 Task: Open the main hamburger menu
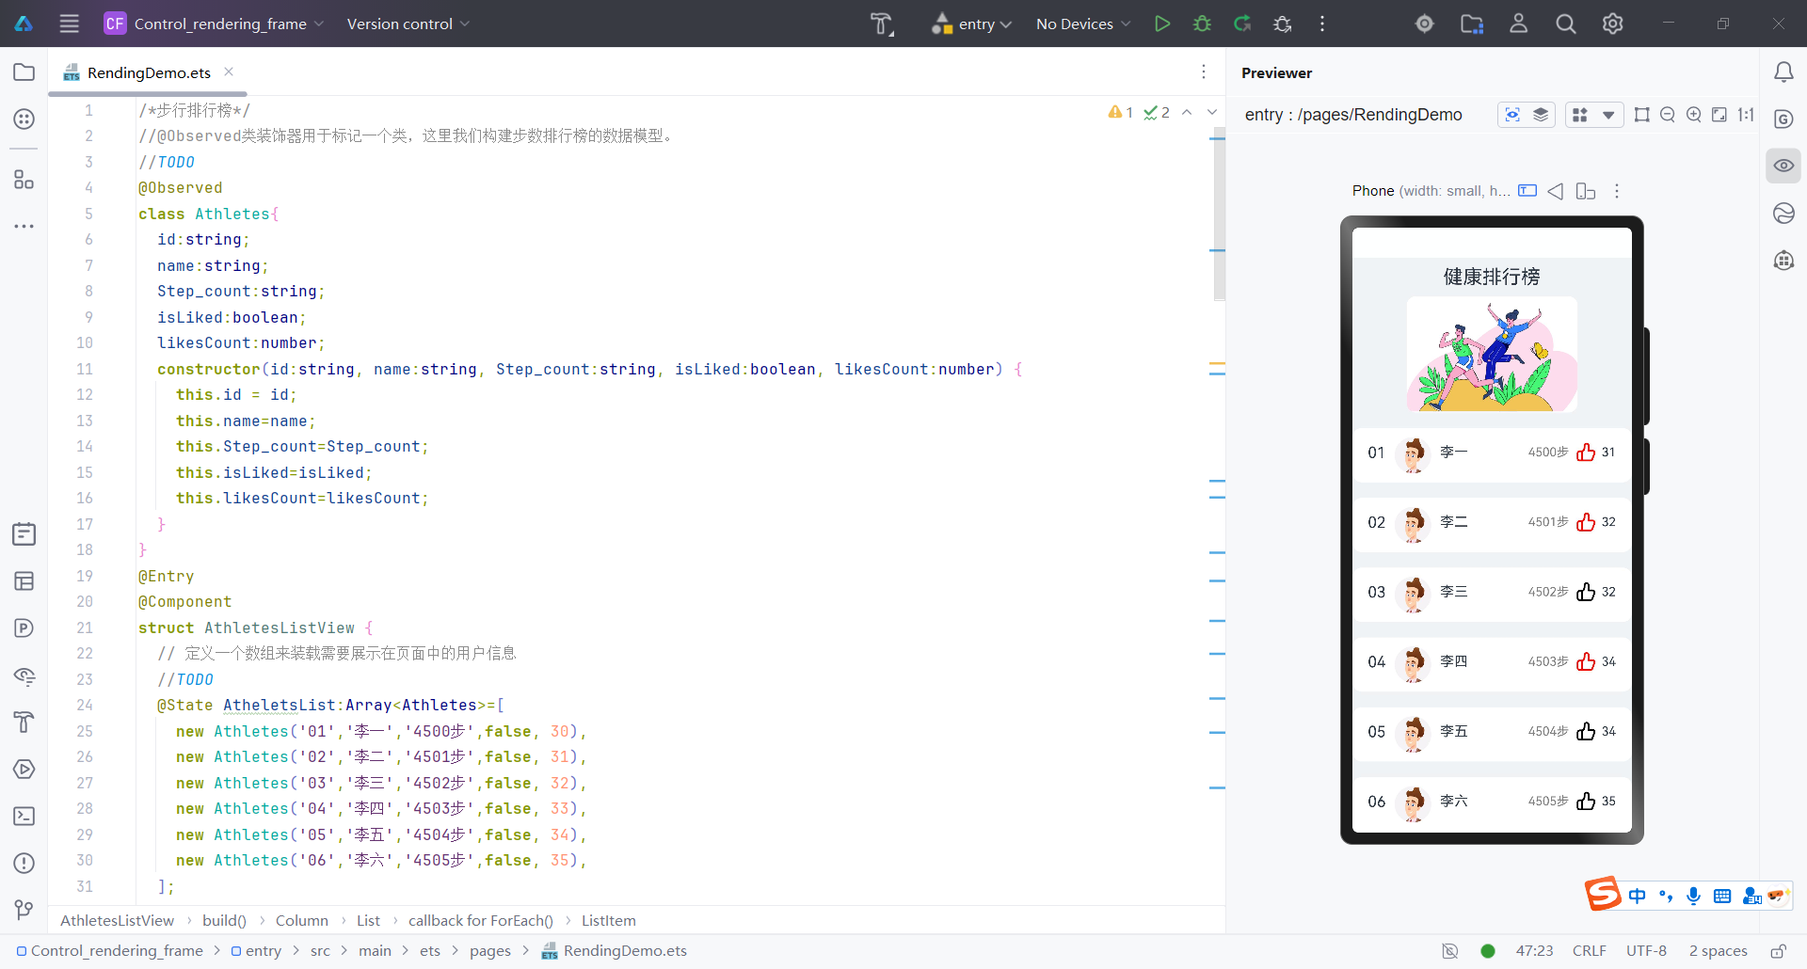[70, 24]
